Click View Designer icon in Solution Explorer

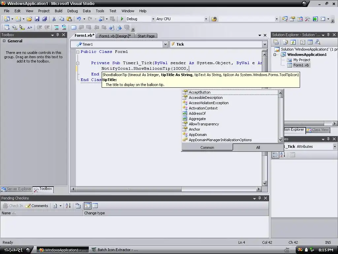click(310, 42)
